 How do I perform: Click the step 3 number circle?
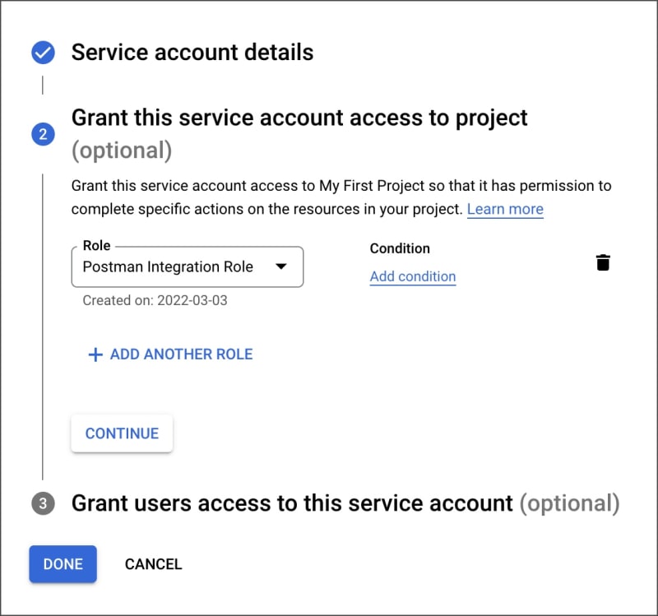[x=43, y=503]
